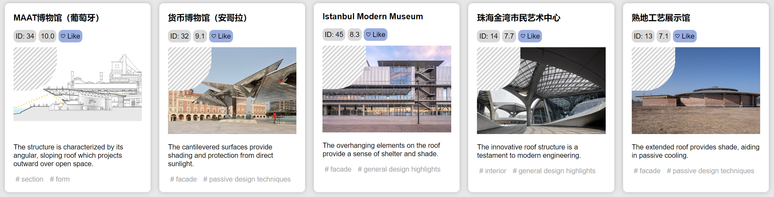The image size is (774, 197).
Task: Toggle Like on Istanbul Modern Museum
Action: tap(376, 35)
